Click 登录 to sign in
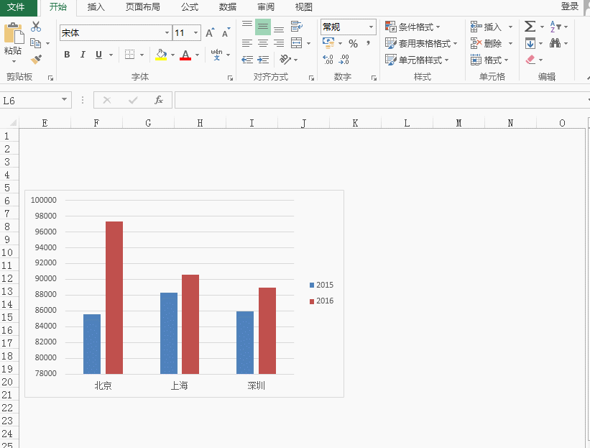590x448 pixels. click(570, 6)
